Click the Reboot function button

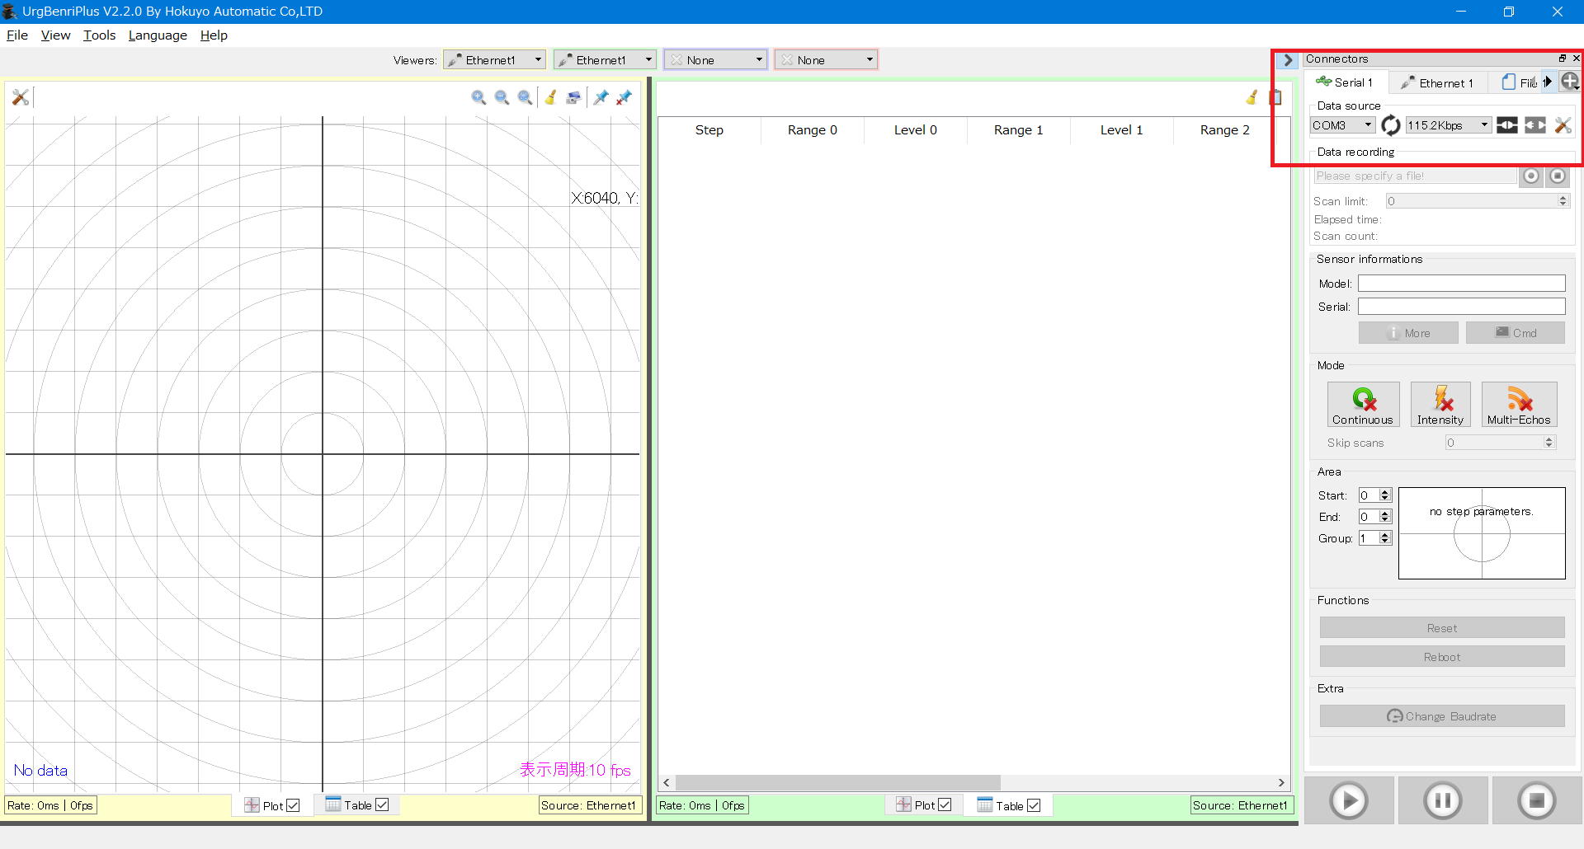tap(1442, 657)
